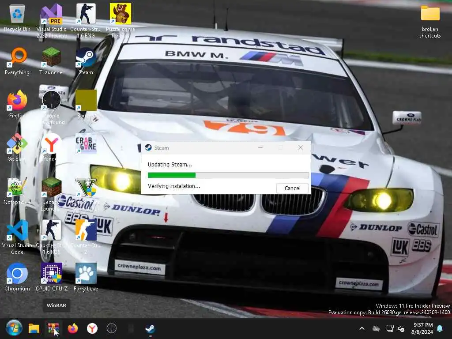Open the taskbar clock and date
This screenshot has height=339, width=452.
point(422,328)
